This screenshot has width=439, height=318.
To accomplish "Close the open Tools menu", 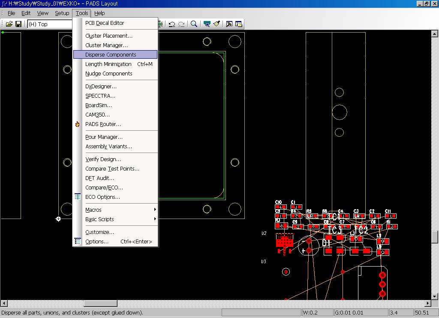I will [82, 13].
